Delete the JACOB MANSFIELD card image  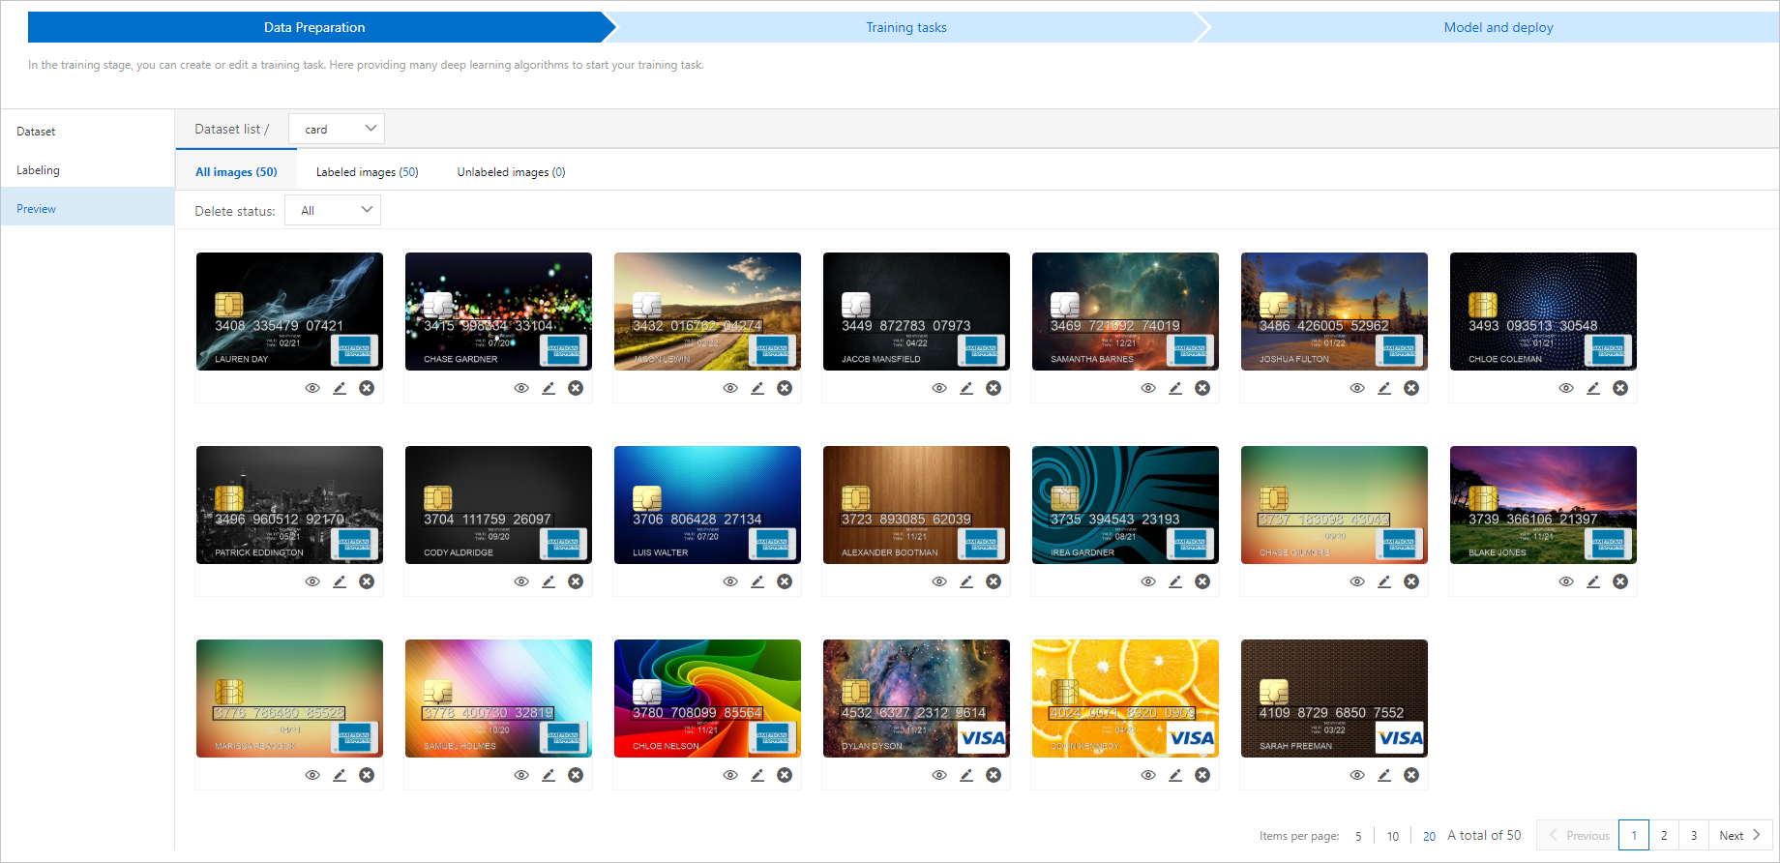pyautogui.click(x=994, y=388)
